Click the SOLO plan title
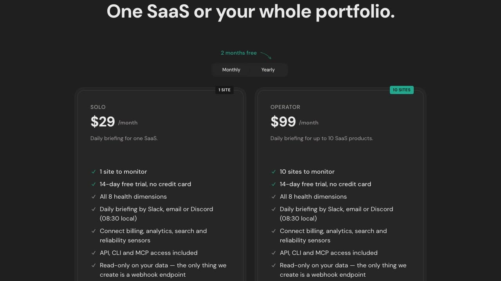Image resolution: width=501 pixels, height=281 pixels. pos(98,107)
